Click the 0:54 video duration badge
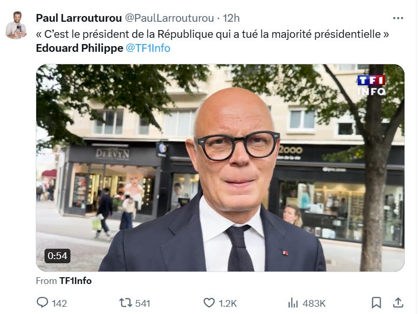This screenshot has height=314, width=420. point(57,256)
